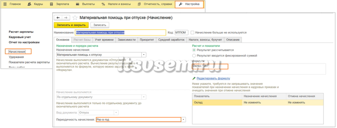The image size is (337, 128).
Task: Switch to the Средний заработок tab
Action: (x=171, y=40)
